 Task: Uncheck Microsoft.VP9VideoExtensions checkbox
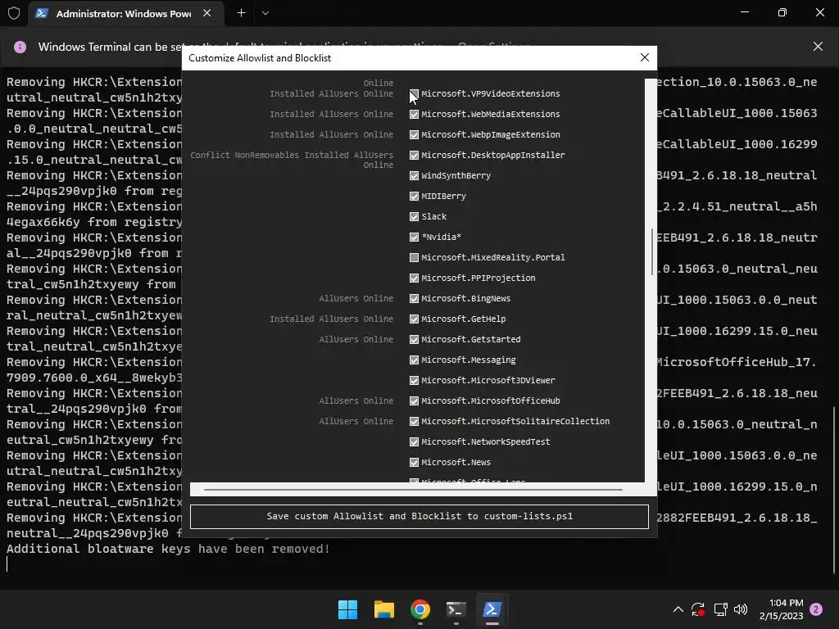(x=414, y=93)
